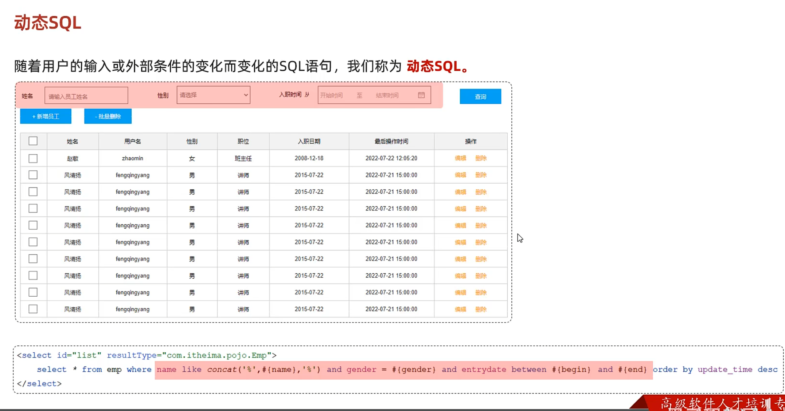Image resolution: width=785 pixels, height=411 pixels.
Task: Click the 最后操作时间 column header
Action: [391, 141]
